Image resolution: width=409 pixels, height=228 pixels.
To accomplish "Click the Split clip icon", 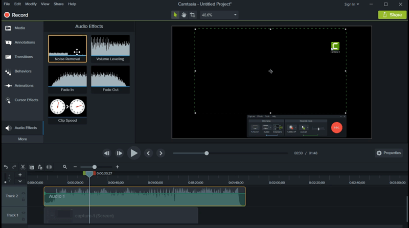I will click(x=49, y=167).
